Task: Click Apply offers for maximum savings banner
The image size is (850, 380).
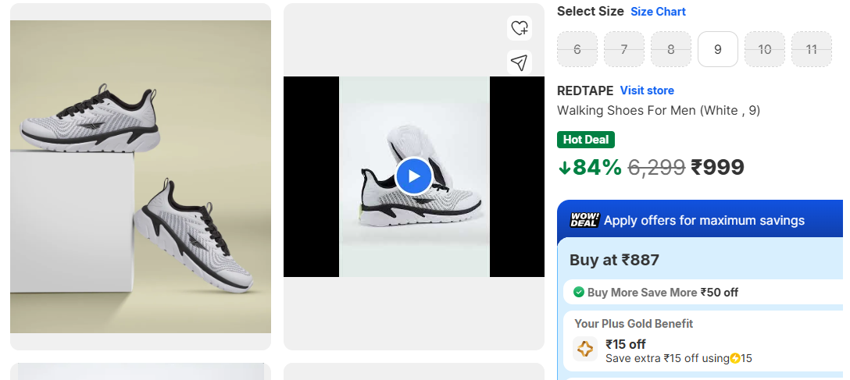Action: (704, 221)
